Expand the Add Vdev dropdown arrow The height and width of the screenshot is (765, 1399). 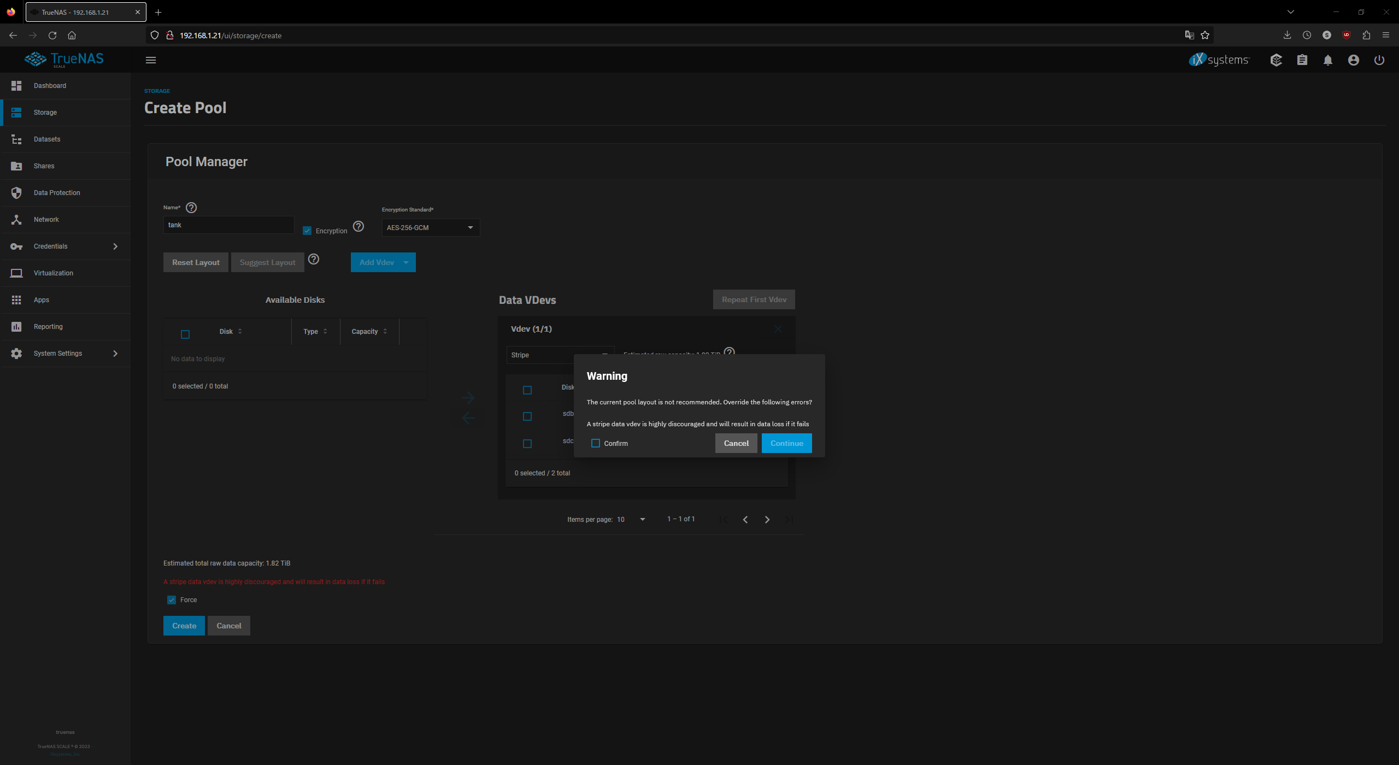tap(405, 262)
